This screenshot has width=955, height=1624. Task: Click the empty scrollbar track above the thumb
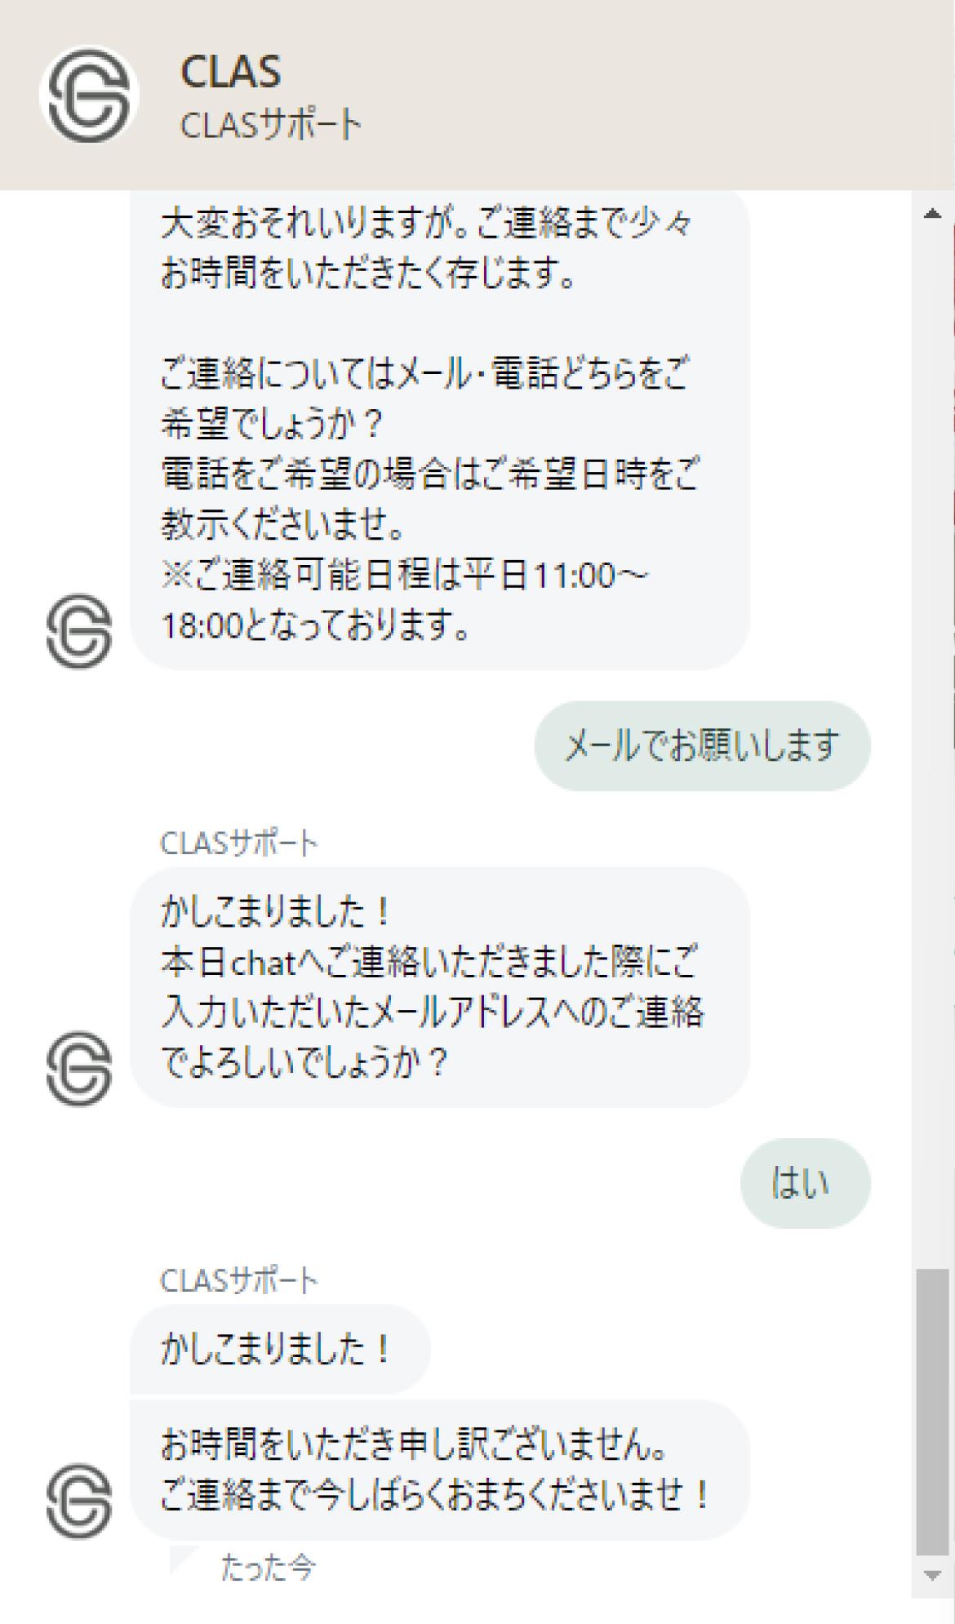pos(932,743)
